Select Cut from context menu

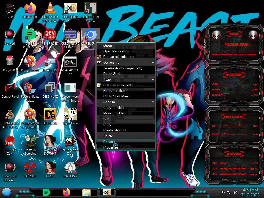pos(126,119)
